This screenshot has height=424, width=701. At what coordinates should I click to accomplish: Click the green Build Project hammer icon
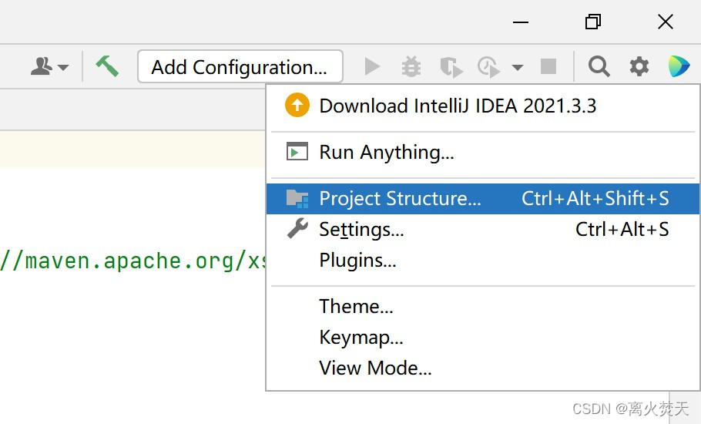[x=107, y=66]
